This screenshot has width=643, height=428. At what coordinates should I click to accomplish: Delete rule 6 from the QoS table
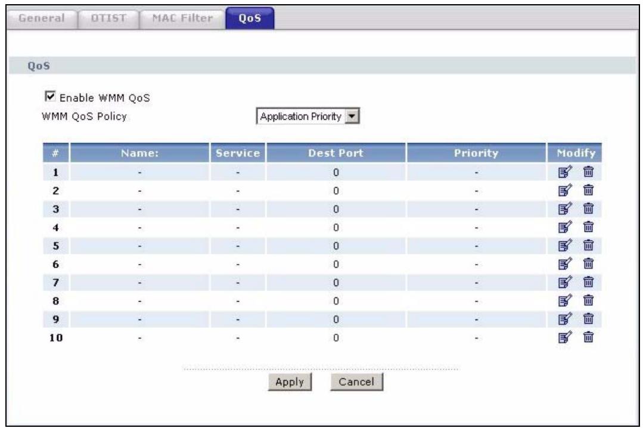588,263
